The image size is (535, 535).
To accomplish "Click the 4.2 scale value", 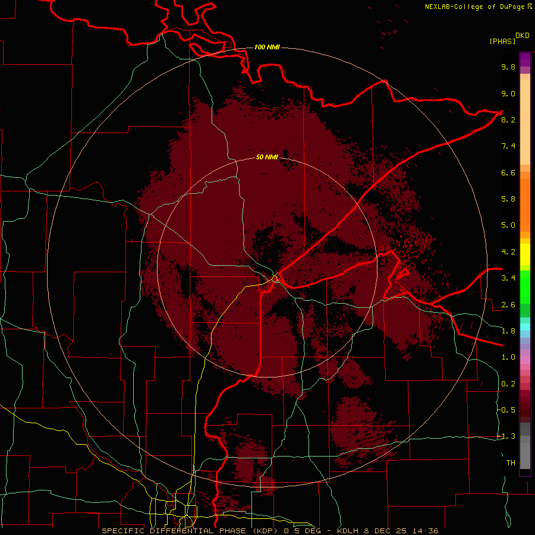I will (508, 252).
